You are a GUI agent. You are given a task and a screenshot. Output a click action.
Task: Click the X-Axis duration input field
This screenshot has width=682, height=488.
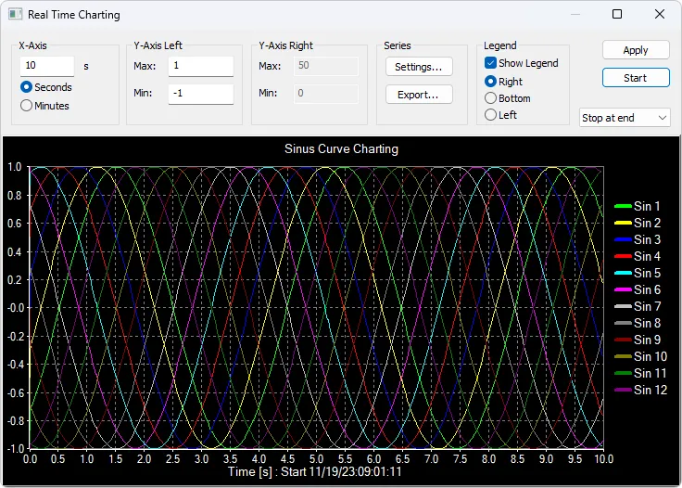47,66
